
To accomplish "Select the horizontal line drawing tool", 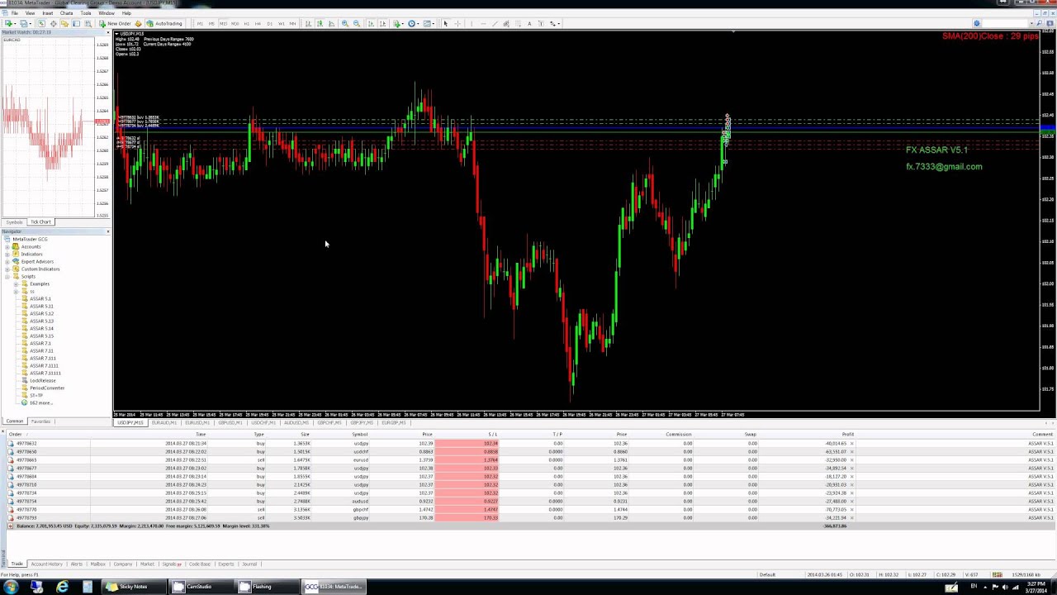I will [484, 23].
